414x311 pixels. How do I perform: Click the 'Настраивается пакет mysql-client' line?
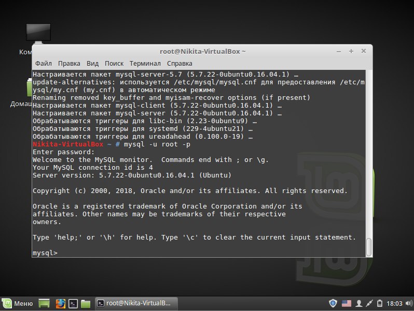pyautogui.click(x=157, y=106)
